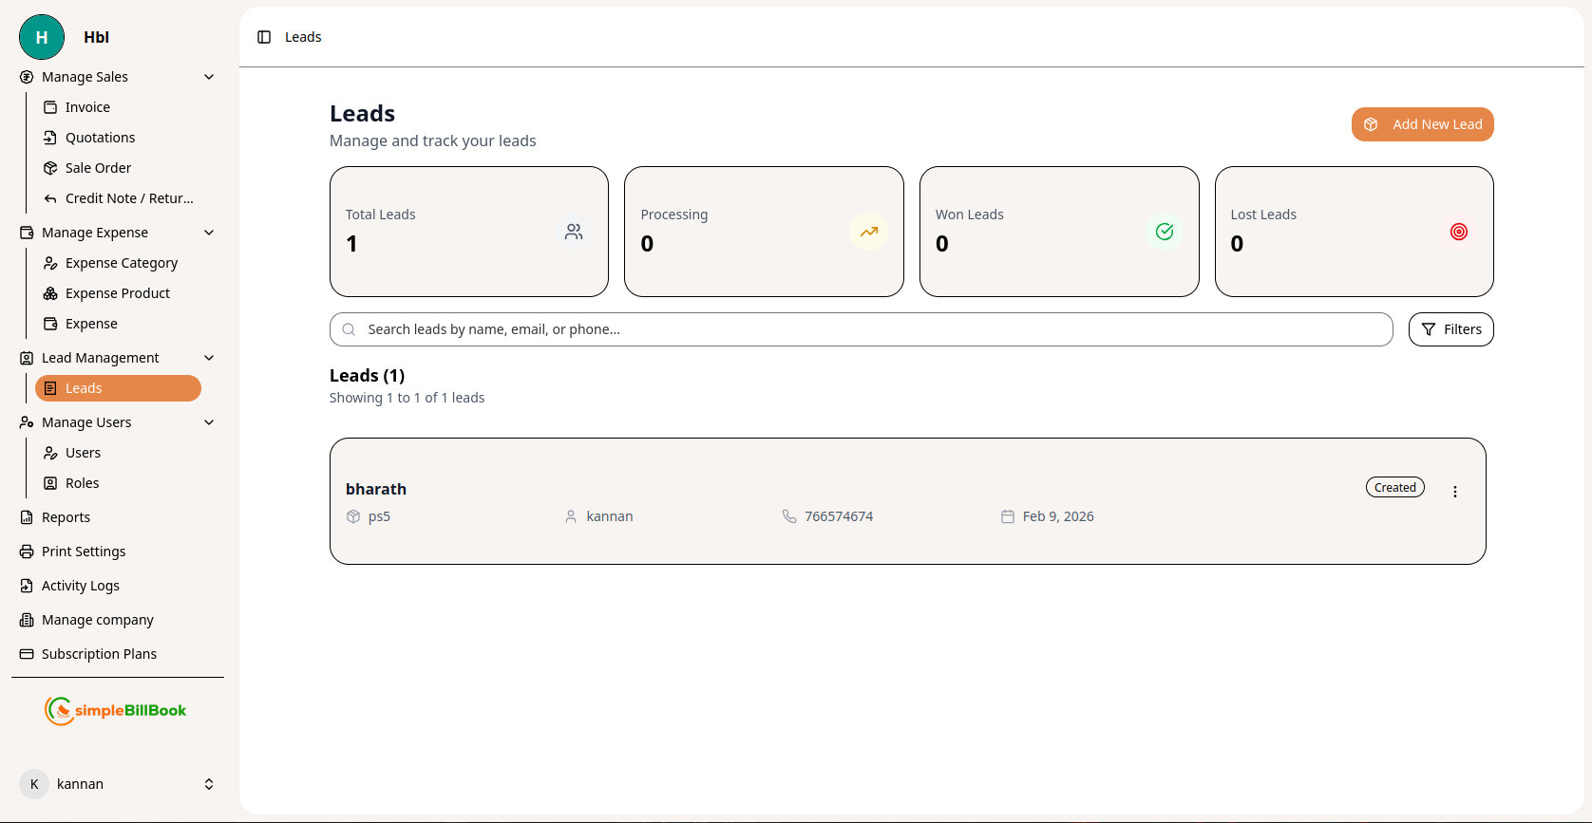Select Leads in Lead Management menu
Image resolution: width=1592 pixels, height=823 pixels.
[118, 387]
